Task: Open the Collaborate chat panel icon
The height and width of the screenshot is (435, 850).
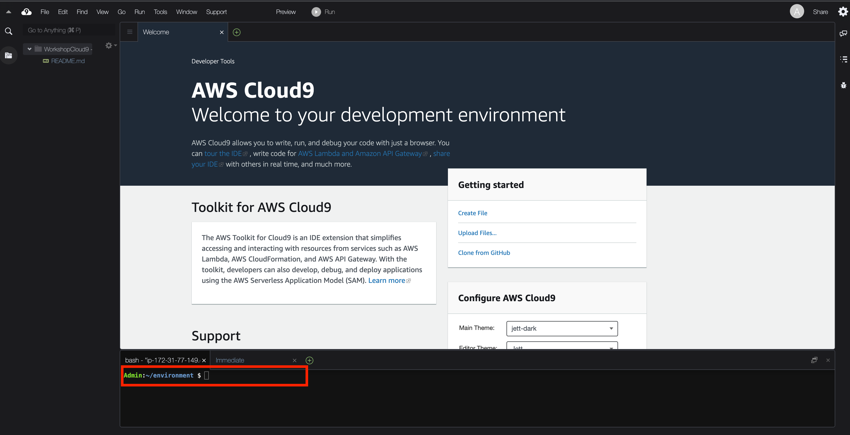Action: pyautogui.click(x=843, y=33)
